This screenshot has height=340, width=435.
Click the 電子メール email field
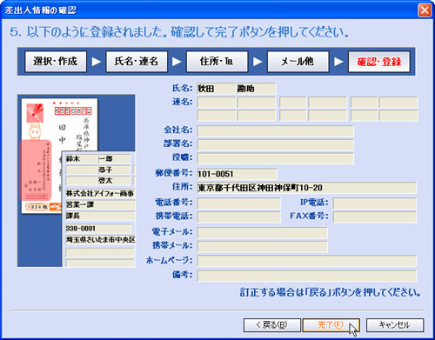pos(262,233)
